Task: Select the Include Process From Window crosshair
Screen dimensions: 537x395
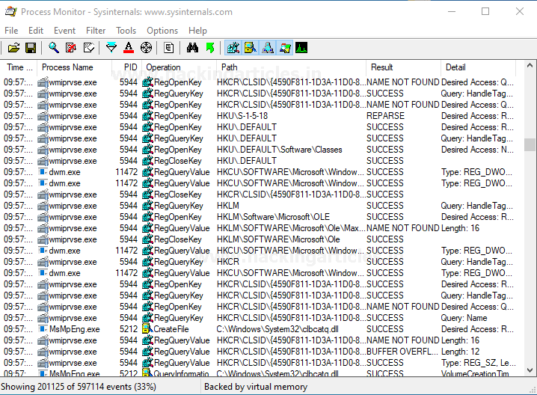Action: (147, 48)
